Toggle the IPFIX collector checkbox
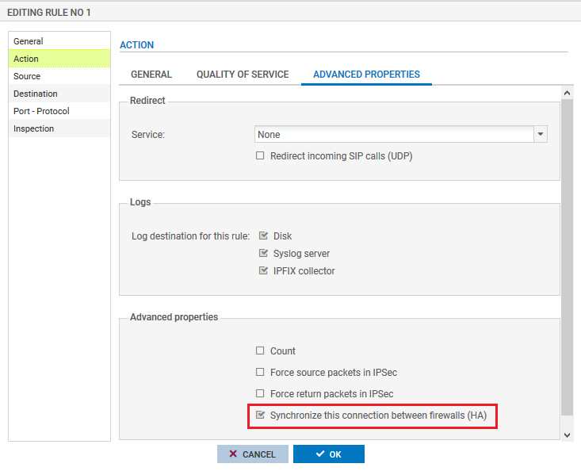 [264, 271]
